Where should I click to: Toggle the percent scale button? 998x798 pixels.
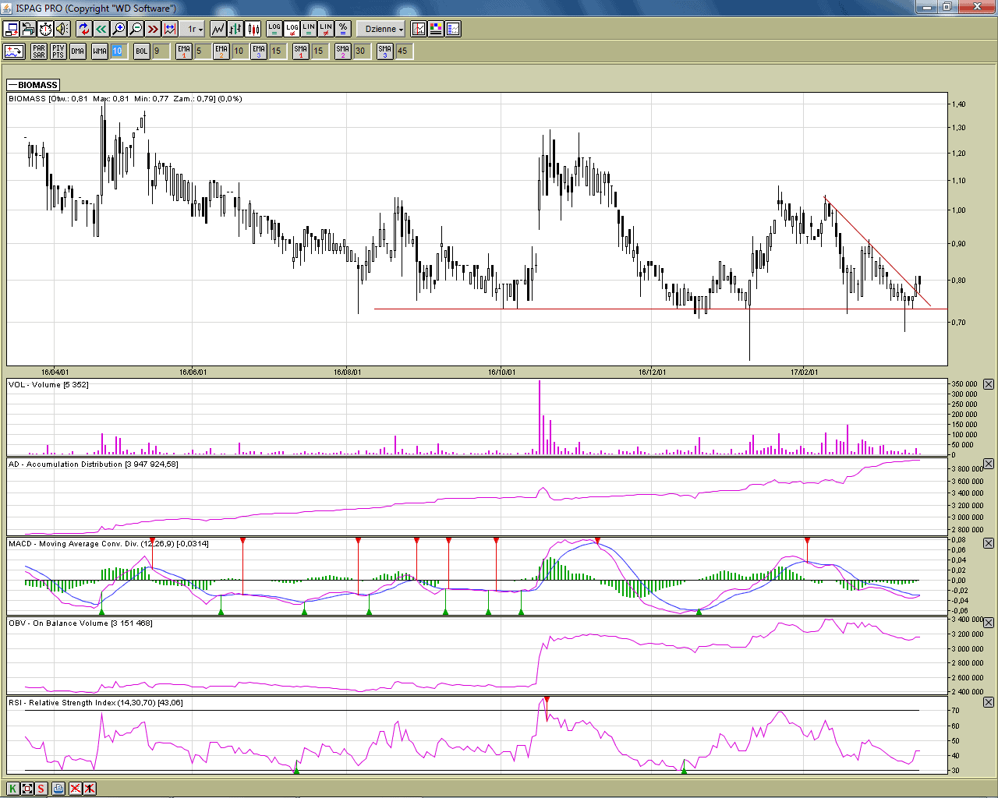343,29
